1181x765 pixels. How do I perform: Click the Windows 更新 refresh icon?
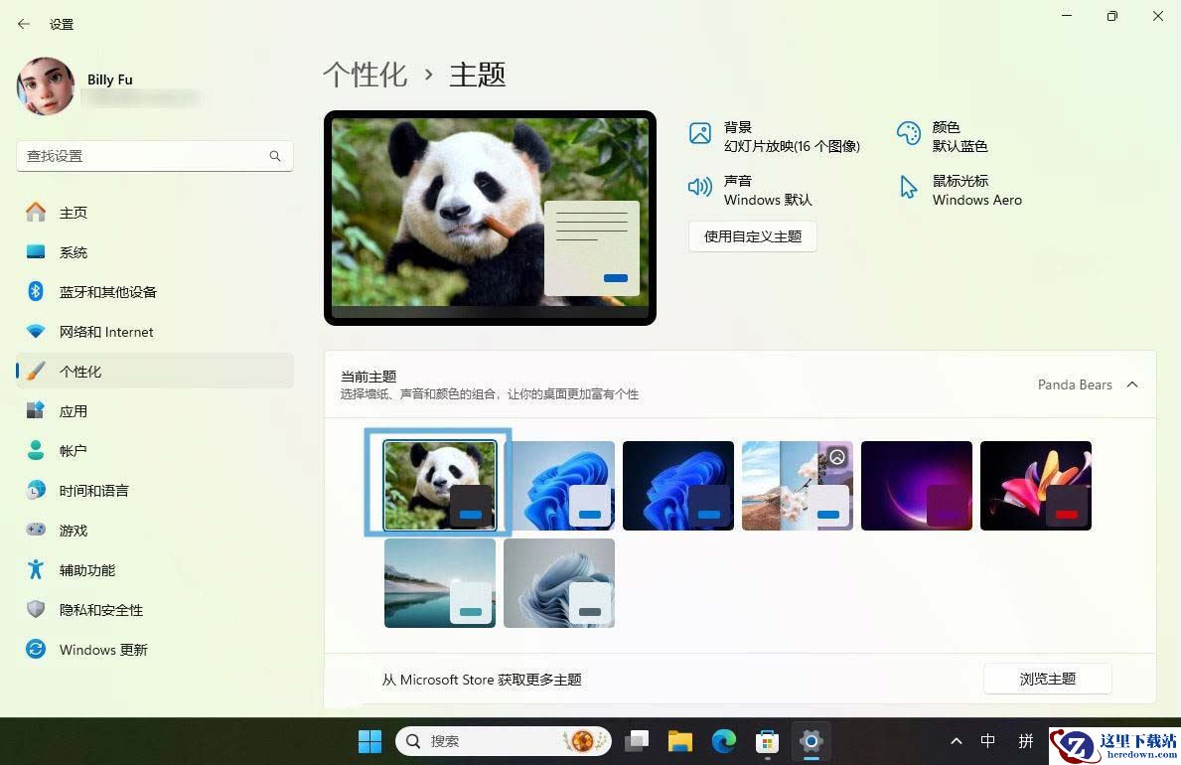click(x=36, y=650)
